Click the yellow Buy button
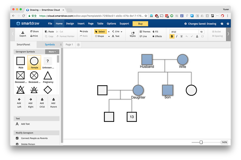 click(x=140, y=24)
